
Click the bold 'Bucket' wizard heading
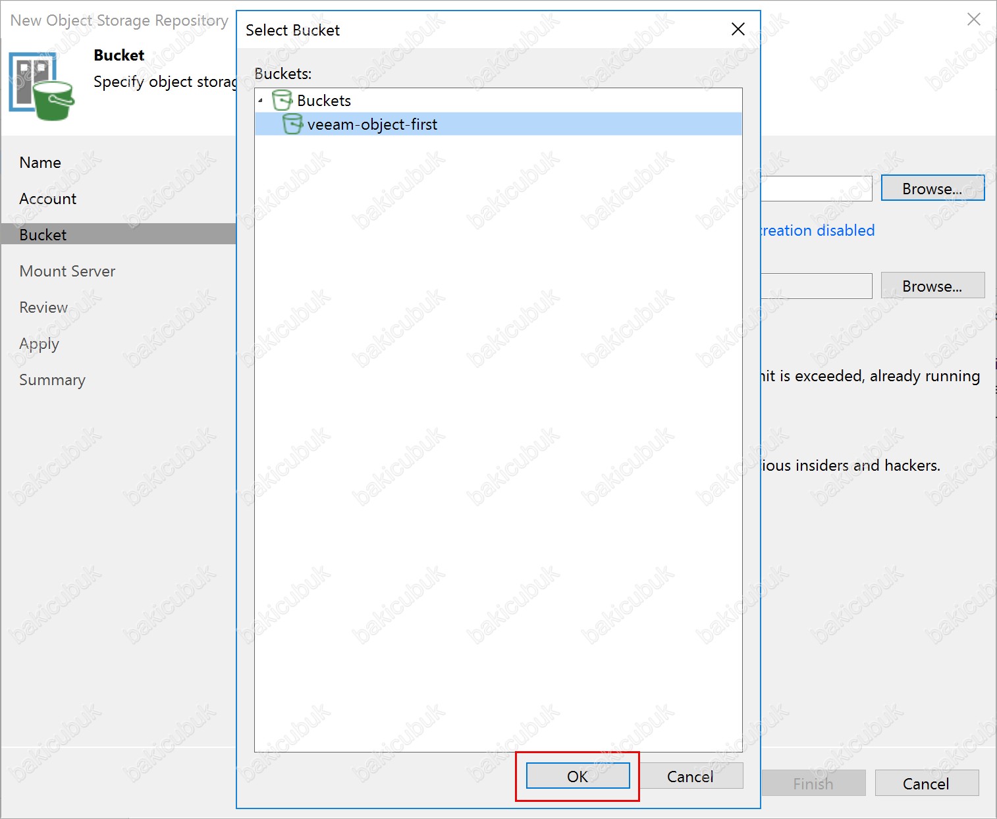tap(119, 55)
